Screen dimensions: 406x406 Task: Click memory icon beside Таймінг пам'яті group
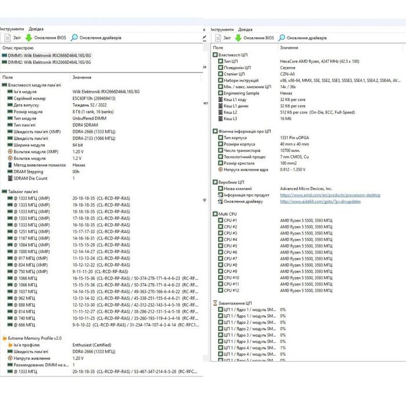click(5, 191)
